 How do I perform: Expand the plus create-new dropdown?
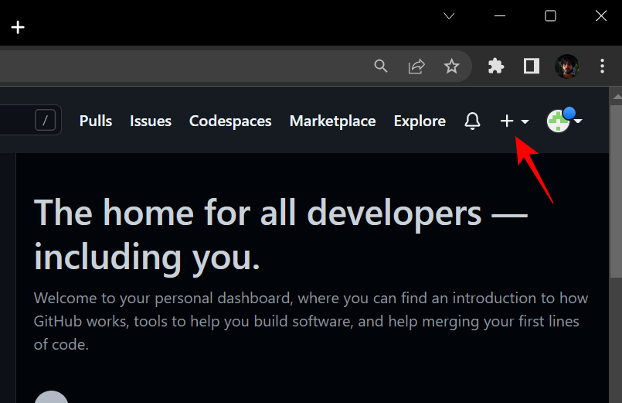514,121
